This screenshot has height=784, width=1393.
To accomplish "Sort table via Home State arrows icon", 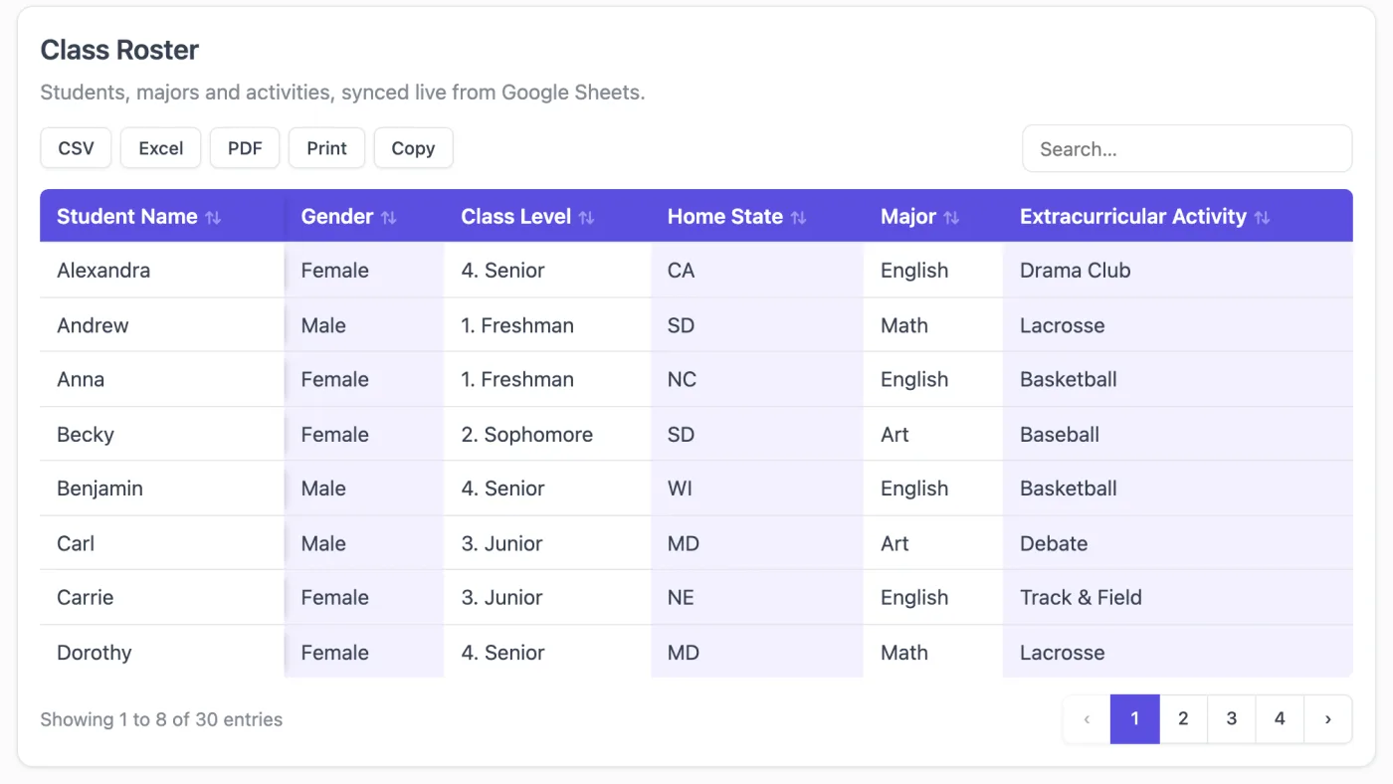I will coord(799,217).
